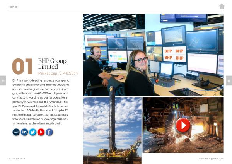This screenshot has width=232, height=164.
Task: Click the Facebook icon
Action: pyautogui.click(x=49, y=132)
